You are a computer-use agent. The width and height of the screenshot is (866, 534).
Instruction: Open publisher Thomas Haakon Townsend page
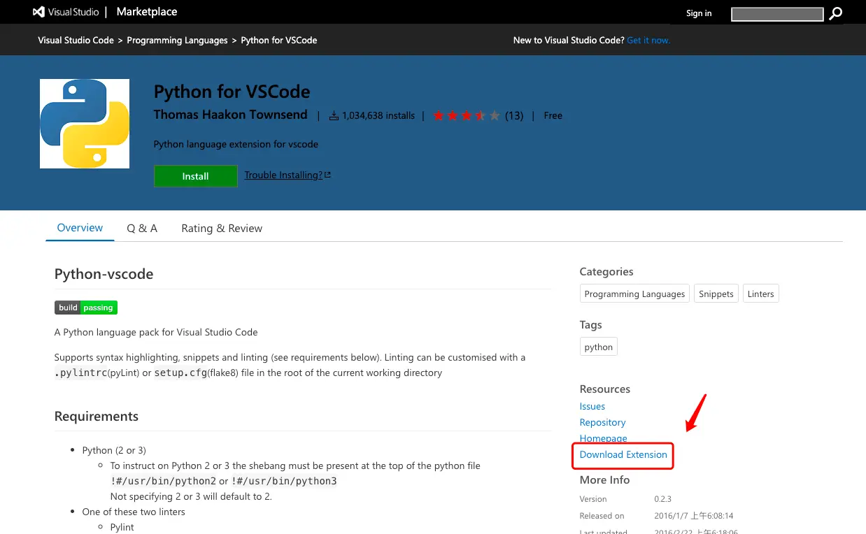pos(231,115)
